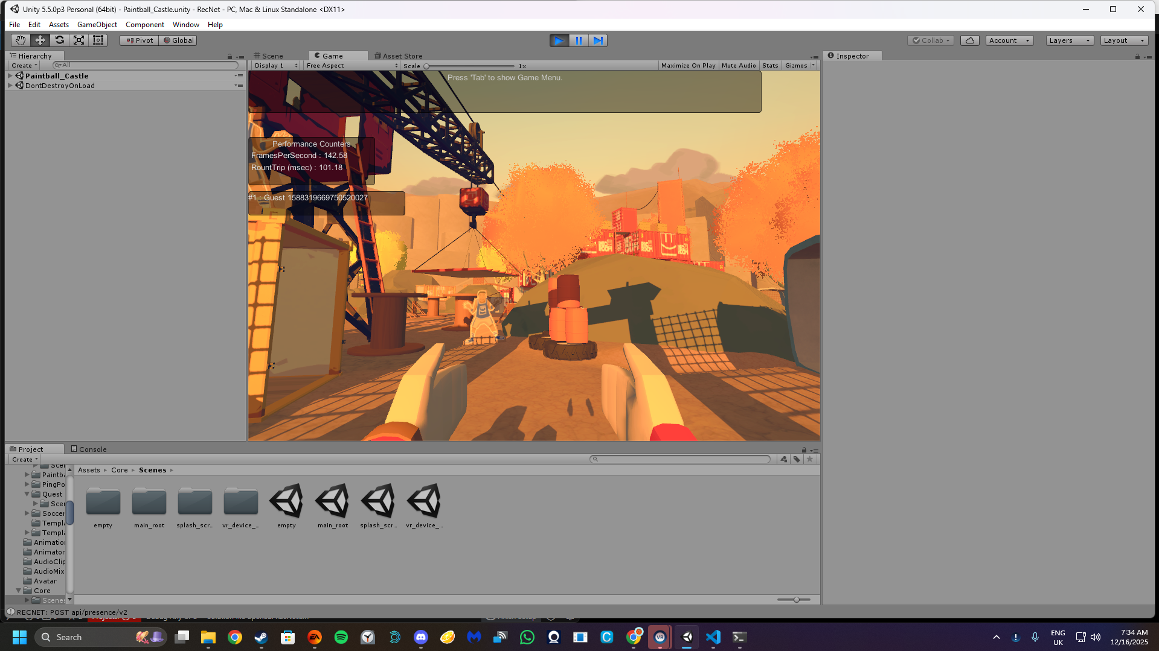Open Discord from the taskbar

(421, 637)
